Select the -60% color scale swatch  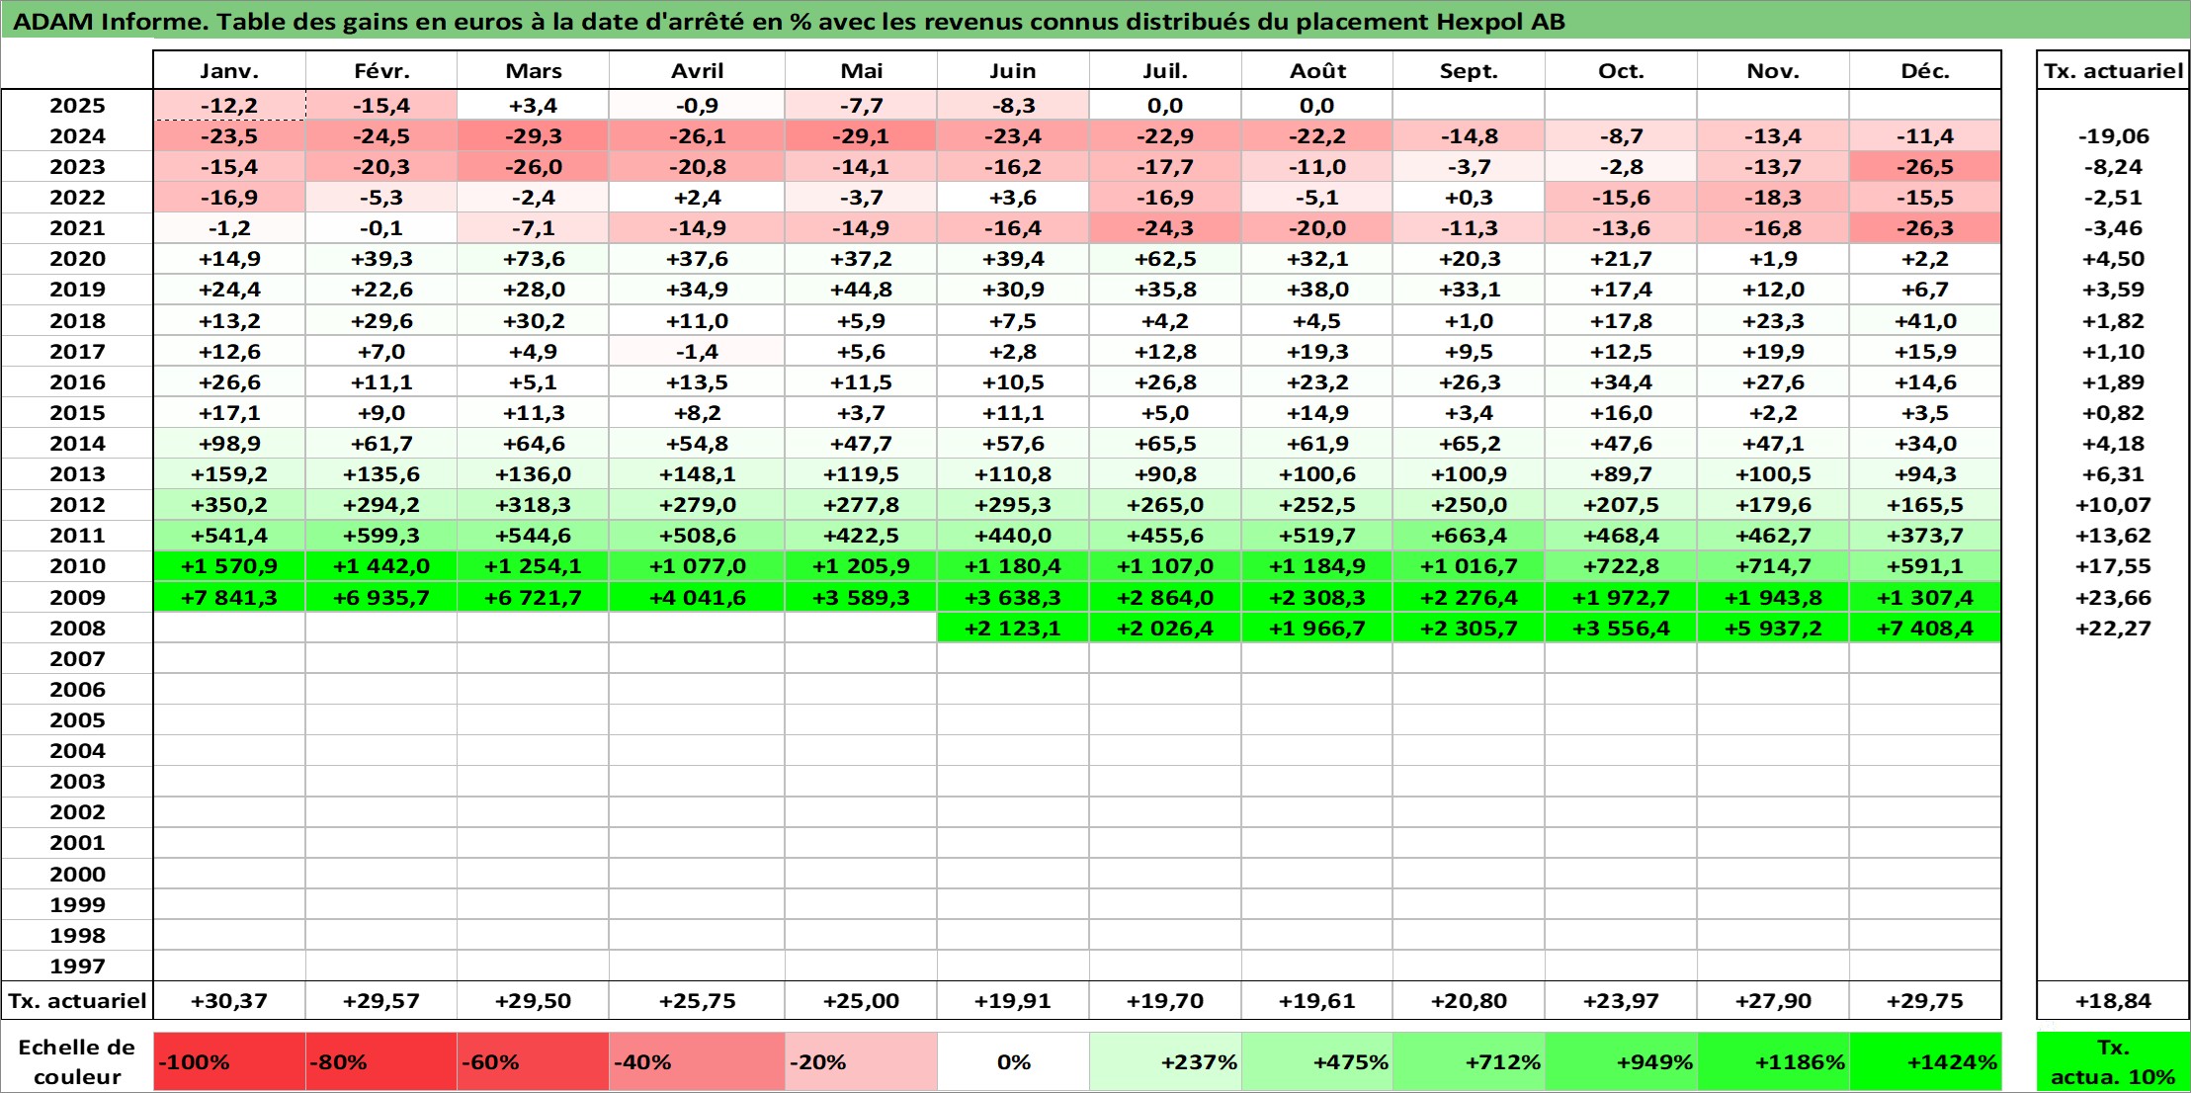(533, 1061)
